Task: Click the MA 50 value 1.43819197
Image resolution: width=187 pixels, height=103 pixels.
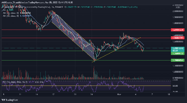Action: [25, 16]
